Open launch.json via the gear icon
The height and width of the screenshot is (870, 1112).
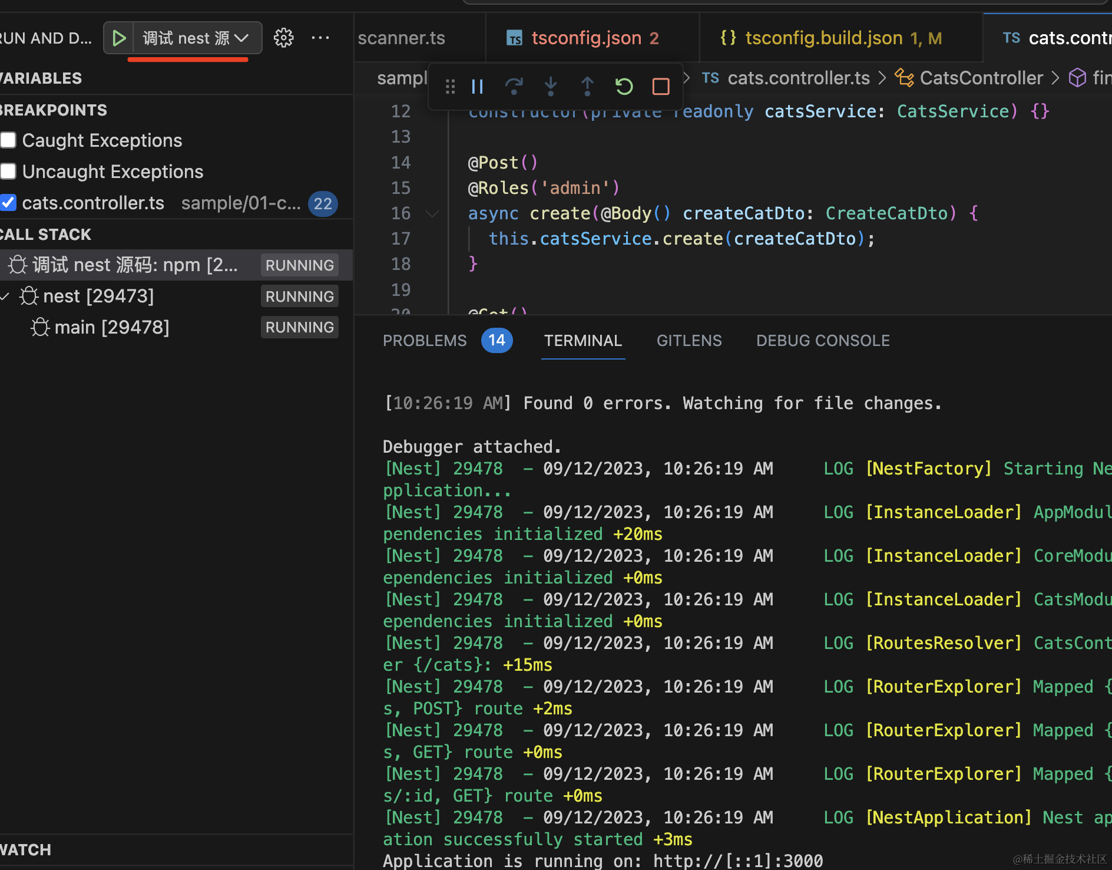[x=283, y=38]
